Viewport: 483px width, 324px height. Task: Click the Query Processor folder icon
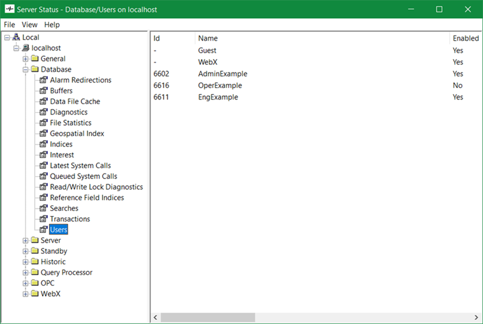coord(34,272)
